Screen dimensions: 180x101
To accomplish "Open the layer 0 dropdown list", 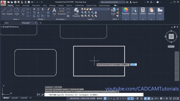I will (x=109, y=9).
